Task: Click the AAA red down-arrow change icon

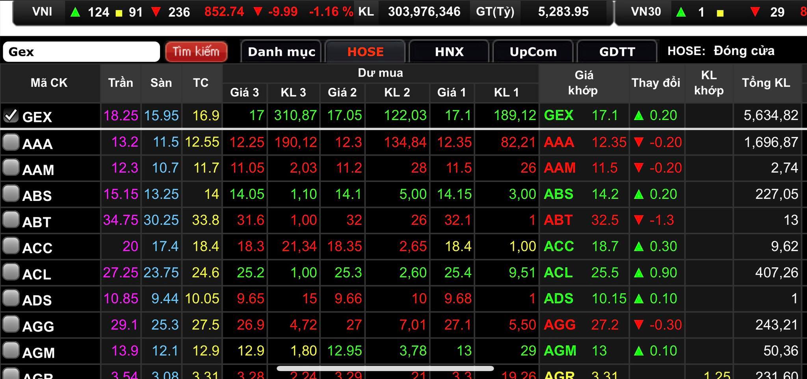Action: [639, 142]
